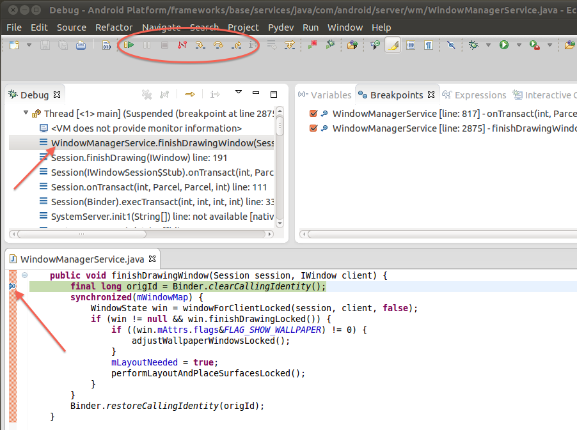This screenshot has height=430, width=577.
Task: Toggle the Mark Occurrences highlighter icon
Action: click(393, 45)
